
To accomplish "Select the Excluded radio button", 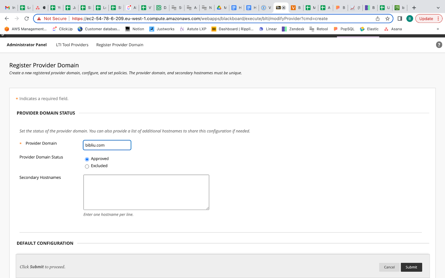I will tap(87, 167).
